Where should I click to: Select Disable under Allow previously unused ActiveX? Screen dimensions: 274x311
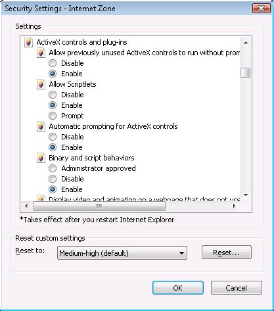pyautogui.click(x=53, y=63)
